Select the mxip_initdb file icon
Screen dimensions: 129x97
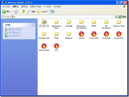coord(94,34)
